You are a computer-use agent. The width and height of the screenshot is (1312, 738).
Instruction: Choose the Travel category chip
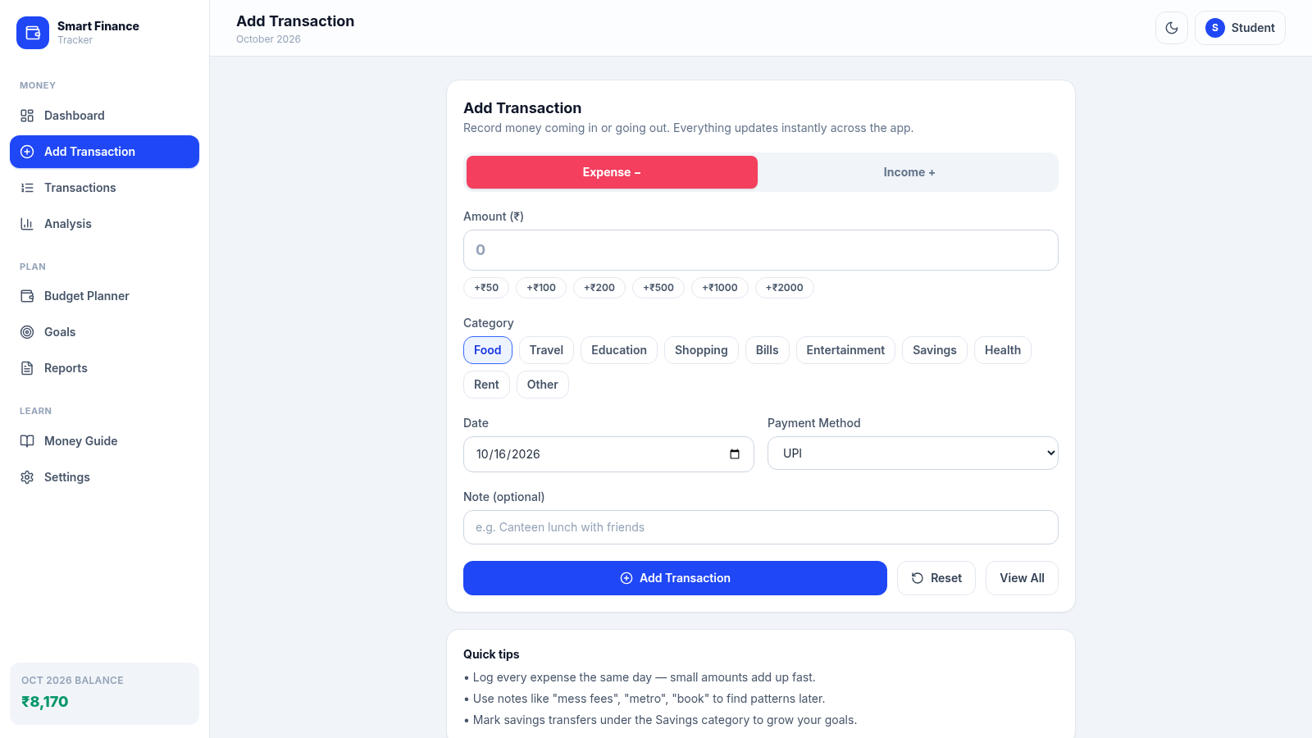(546, 350)
